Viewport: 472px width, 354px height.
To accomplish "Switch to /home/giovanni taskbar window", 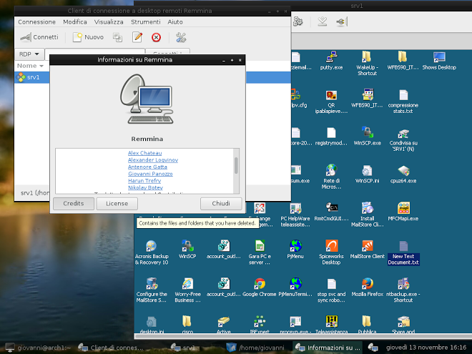I will pos(254,348).
